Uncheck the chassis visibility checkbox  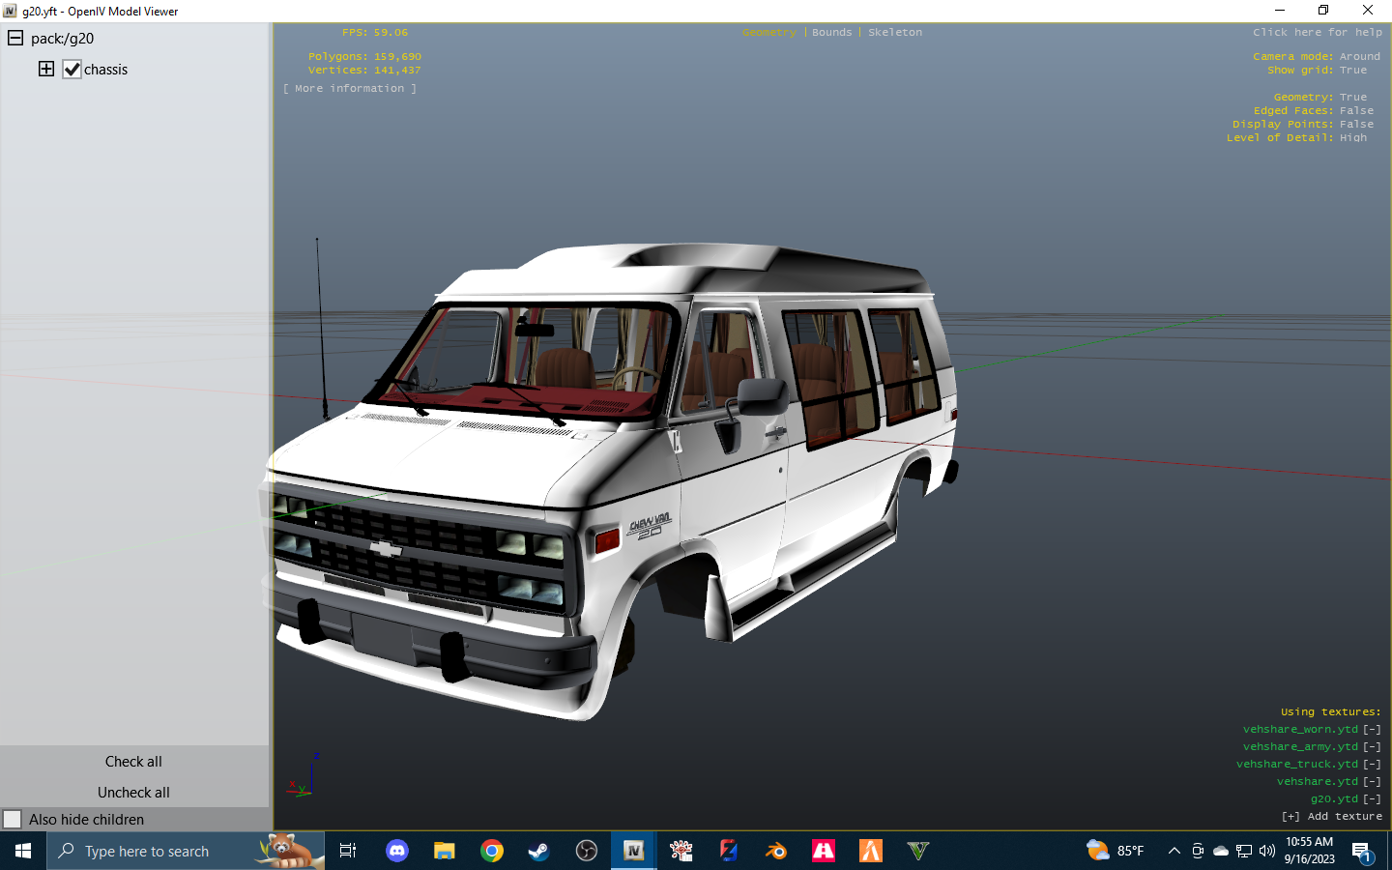(x=72, y=69)
